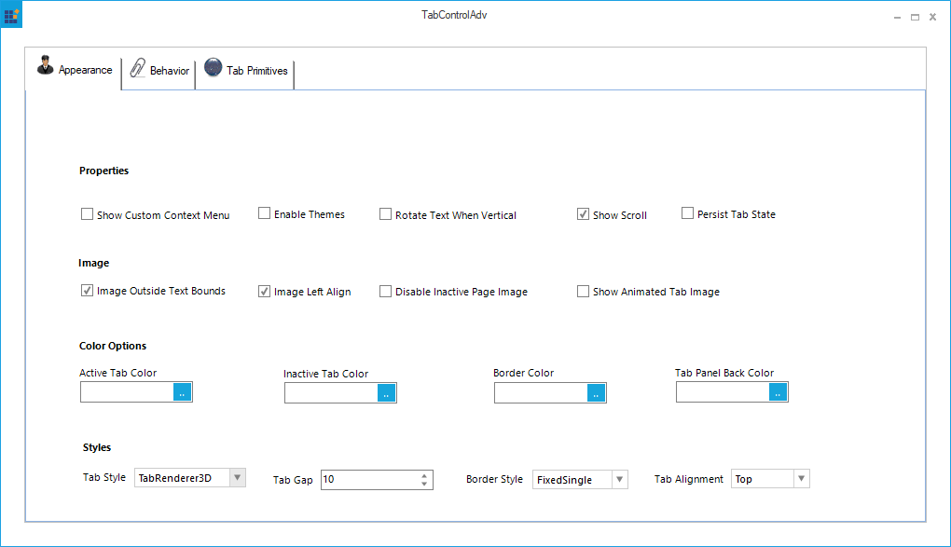
Task: Open the Inactive Tab Color picker button
Action: [x=386, y=393]
